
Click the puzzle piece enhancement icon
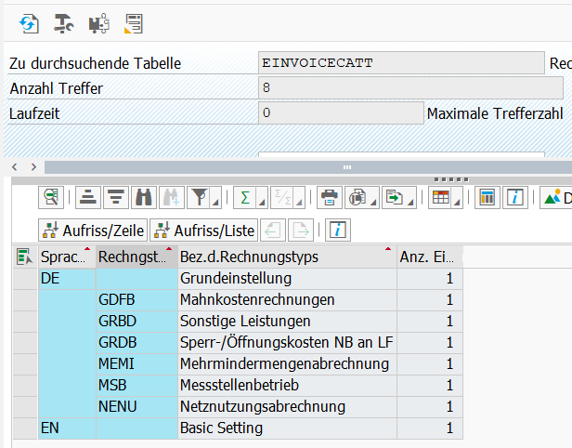pyautogui.click(x=98, y=22)
